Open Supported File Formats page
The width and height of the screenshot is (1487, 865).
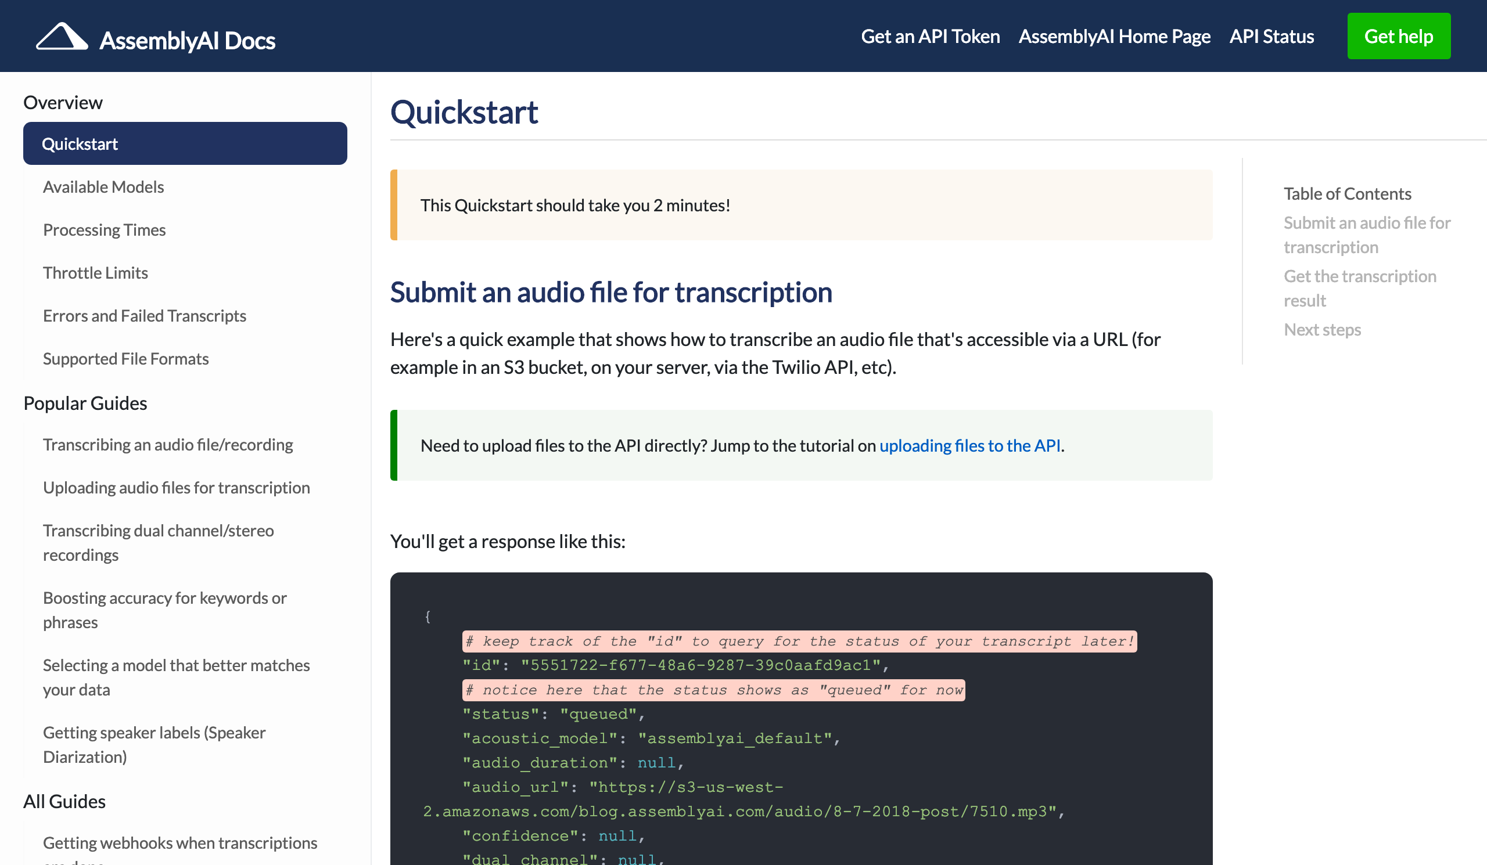125,359
